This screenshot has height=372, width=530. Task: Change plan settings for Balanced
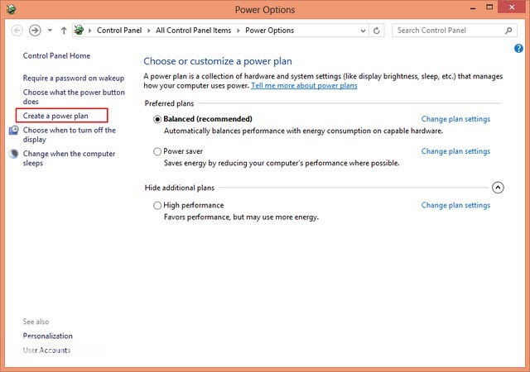pos(455,119)
